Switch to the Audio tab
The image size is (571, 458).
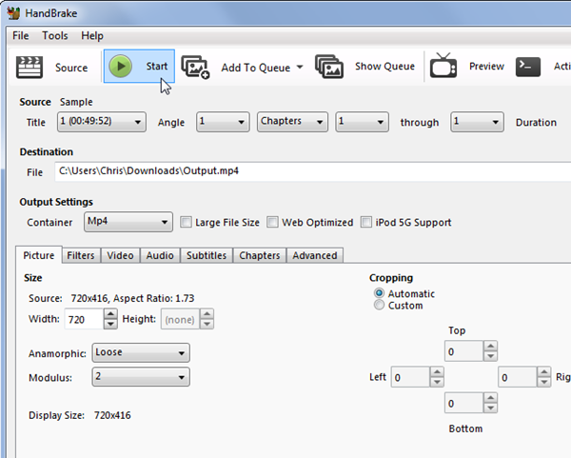(x=160, y=255)
